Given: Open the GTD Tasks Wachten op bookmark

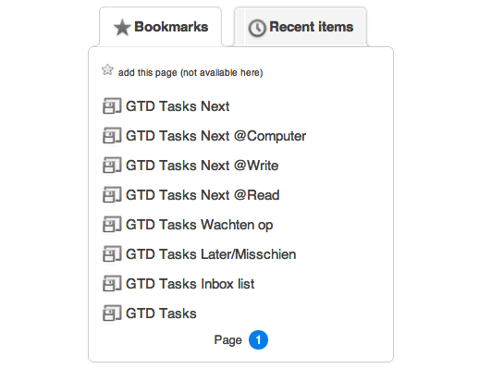Looking at the screenshot, I should pos(200,225).
